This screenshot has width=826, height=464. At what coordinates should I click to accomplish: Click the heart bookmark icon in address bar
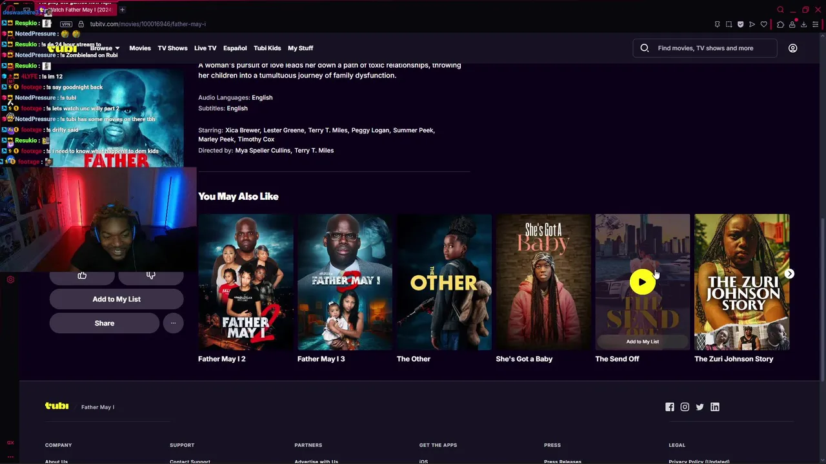pyautogui.click(x=764, y=24)
